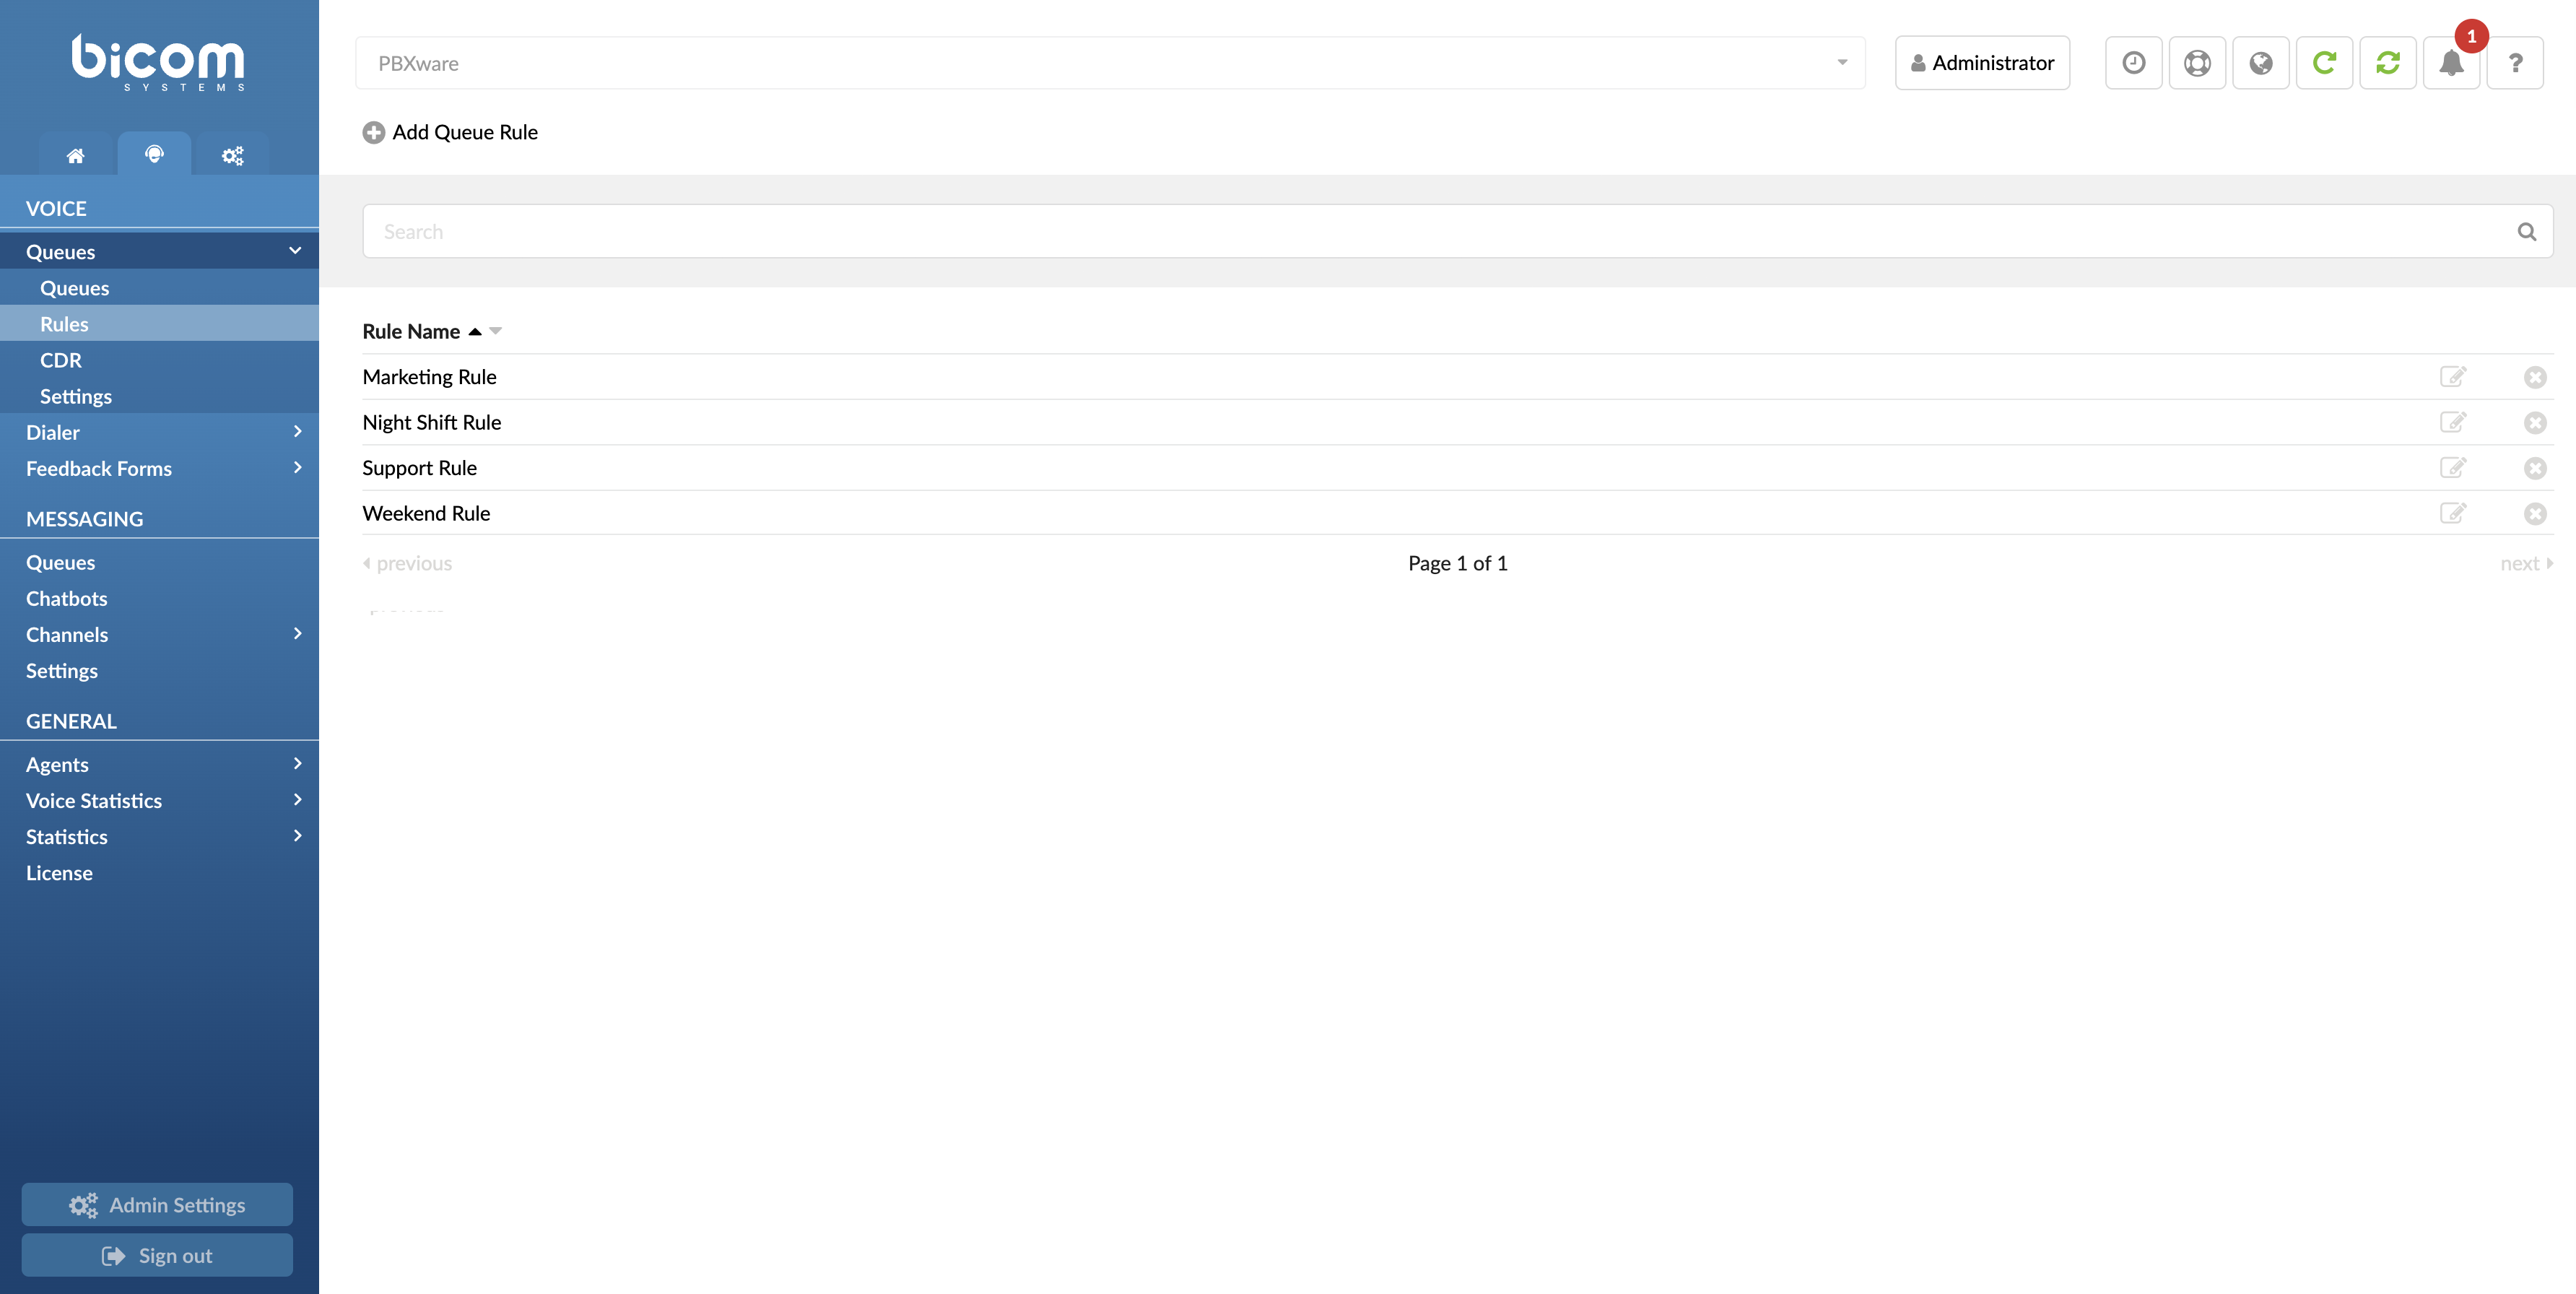Go to next page link
This screenshot has width=2576, height=1294.
coord(2527,563)
